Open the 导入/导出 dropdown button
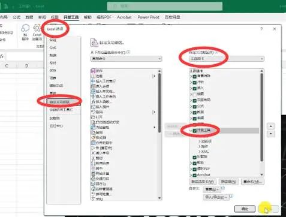This screenshot has width=286, height=217. point(216,197)
